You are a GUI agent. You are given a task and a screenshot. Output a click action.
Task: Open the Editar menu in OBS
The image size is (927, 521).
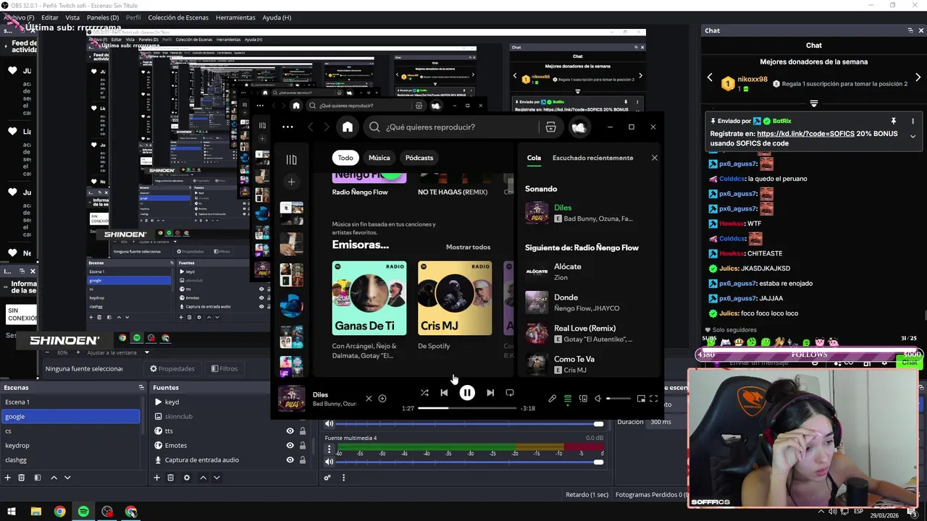point(50,17)
